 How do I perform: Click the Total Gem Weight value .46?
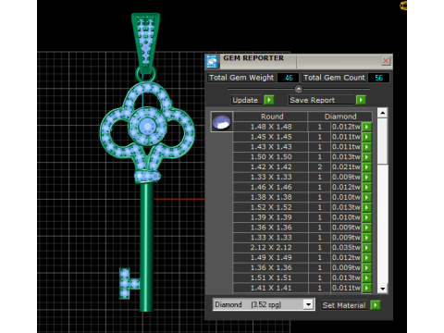click(x=288, y=78)
